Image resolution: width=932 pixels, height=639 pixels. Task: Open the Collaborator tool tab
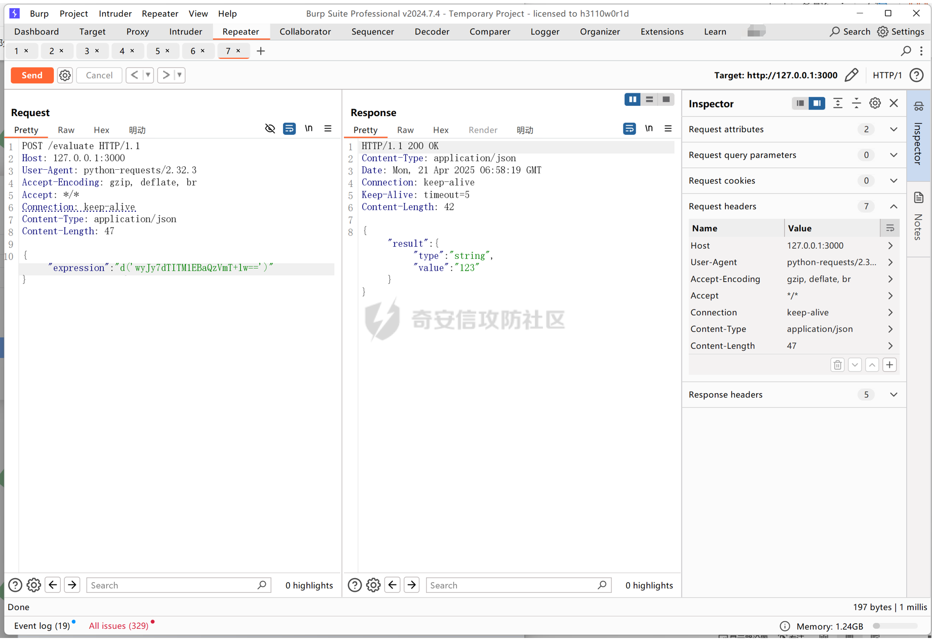point(305,31)
